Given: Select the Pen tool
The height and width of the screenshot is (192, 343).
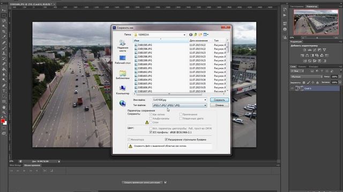Looking at the screenshot, I should pos(4,85).
